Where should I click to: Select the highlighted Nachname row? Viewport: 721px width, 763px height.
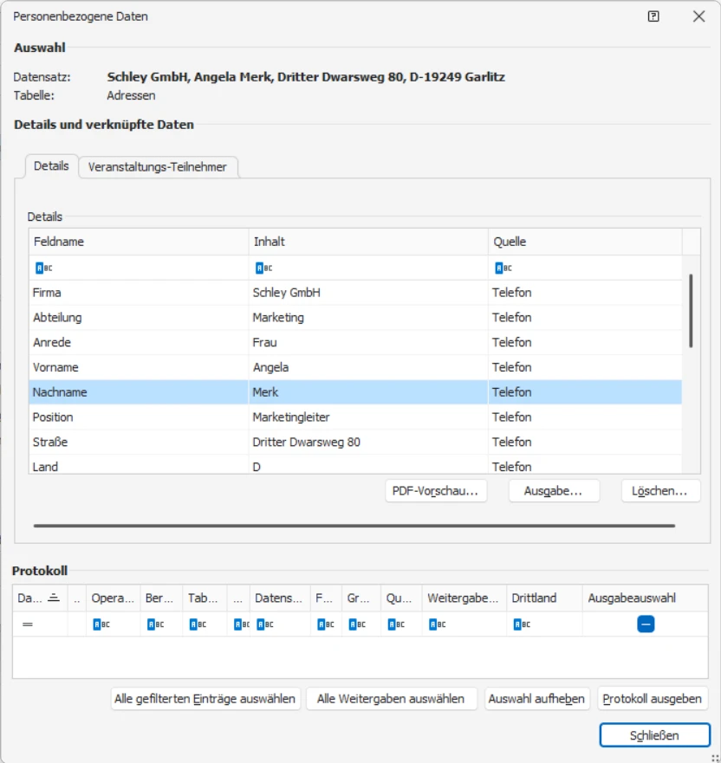pyautogui.click(x=355, y=392)
